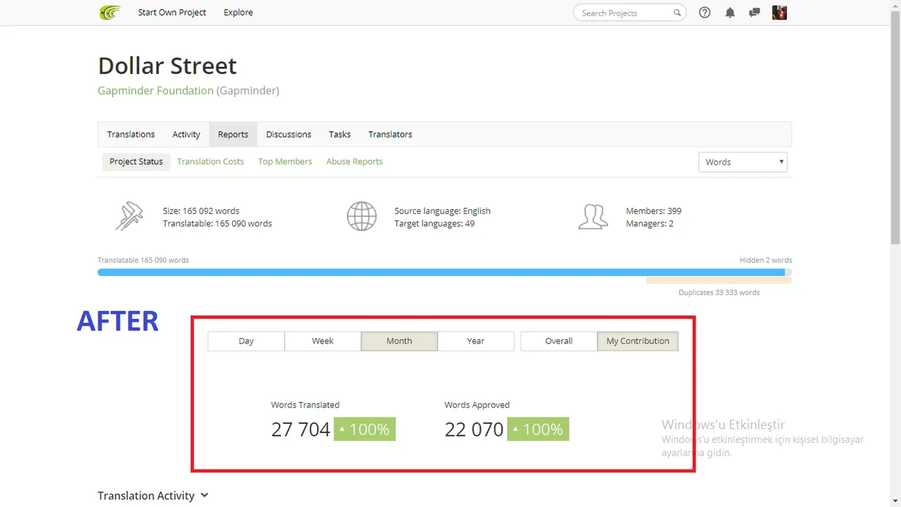This screenshot has width=901, height=507.
Task: Click the 22 070 words approved value
Action: (474, 430)
